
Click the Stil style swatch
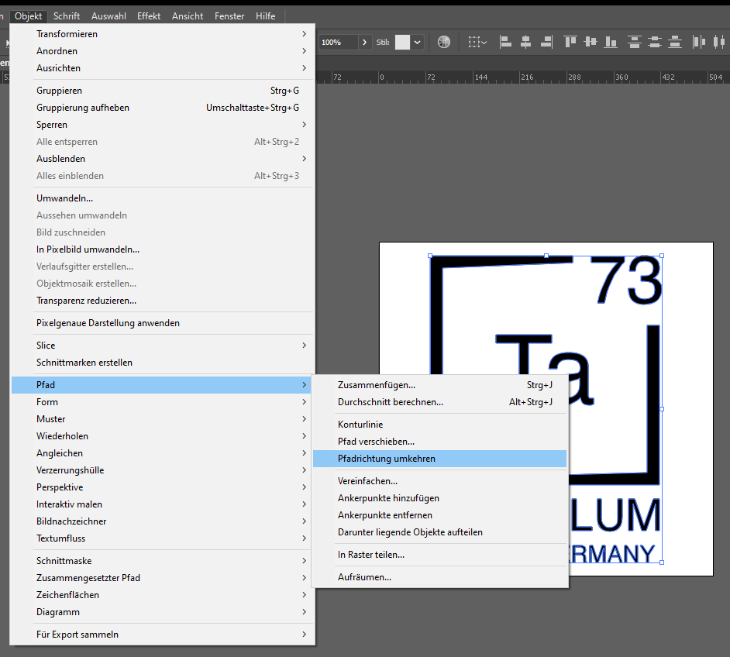click(x=401, y=42)
